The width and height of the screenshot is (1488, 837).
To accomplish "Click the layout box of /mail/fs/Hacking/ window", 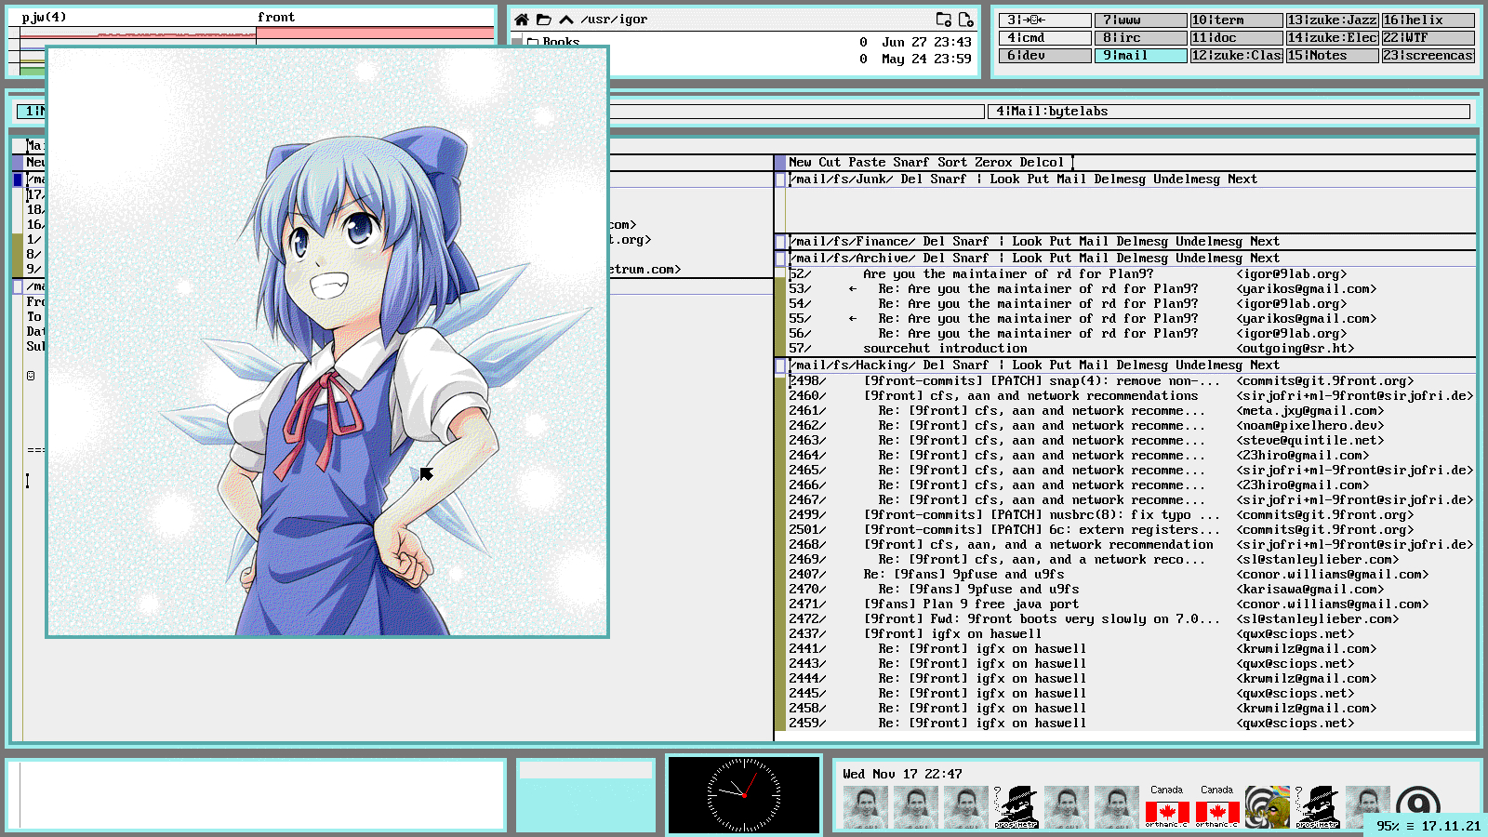I will tap(781, 366).
